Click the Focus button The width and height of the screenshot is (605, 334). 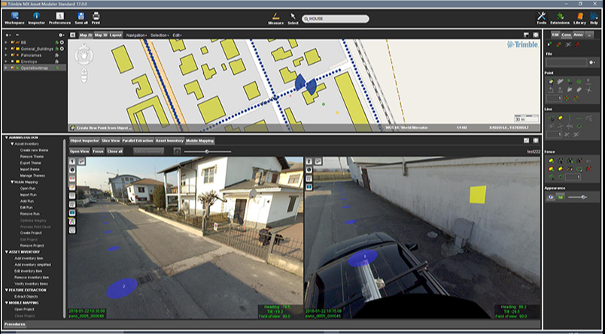pos(99,151)
